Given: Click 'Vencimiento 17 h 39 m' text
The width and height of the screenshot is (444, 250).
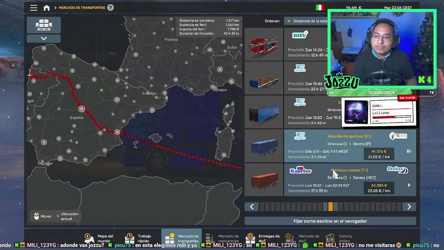Looking at the screenshot, I should point(308,191).
